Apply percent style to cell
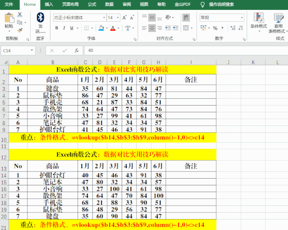 pyautogui.click(x=215, y=28)
